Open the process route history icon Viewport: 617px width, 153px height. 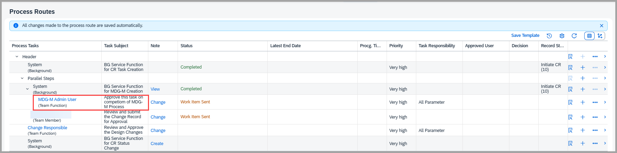[x=549, y=36]
